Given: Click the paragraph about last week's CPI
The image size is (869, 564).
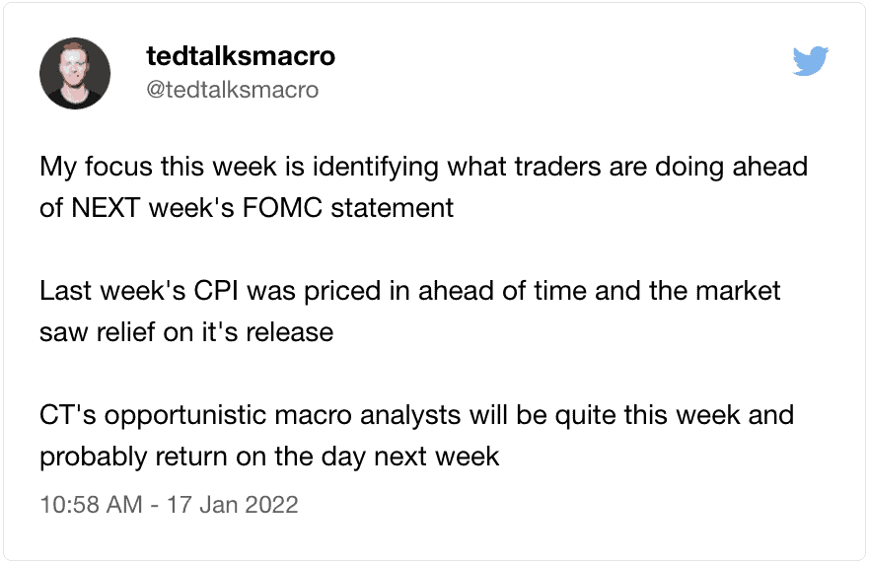Looking at the screenshot, I should point(409,312).
